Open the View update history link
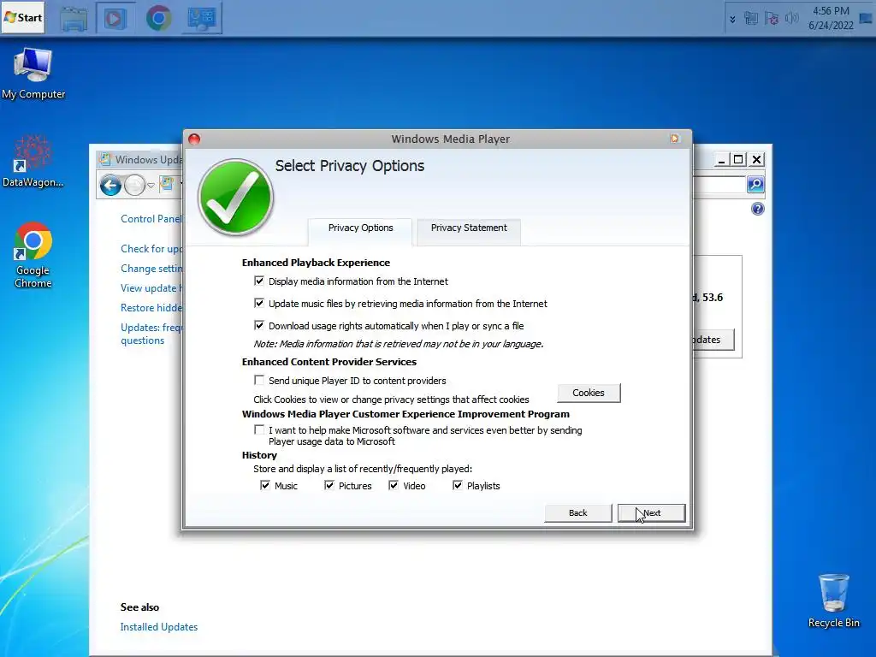876x657 pixels. point(151,288)
